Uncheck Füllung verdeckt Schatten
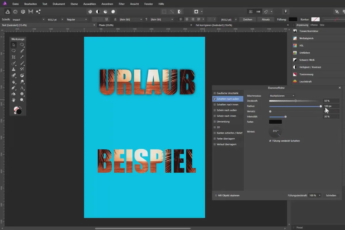Viewport: 345px width, 230px height. [x=270, y=141]
